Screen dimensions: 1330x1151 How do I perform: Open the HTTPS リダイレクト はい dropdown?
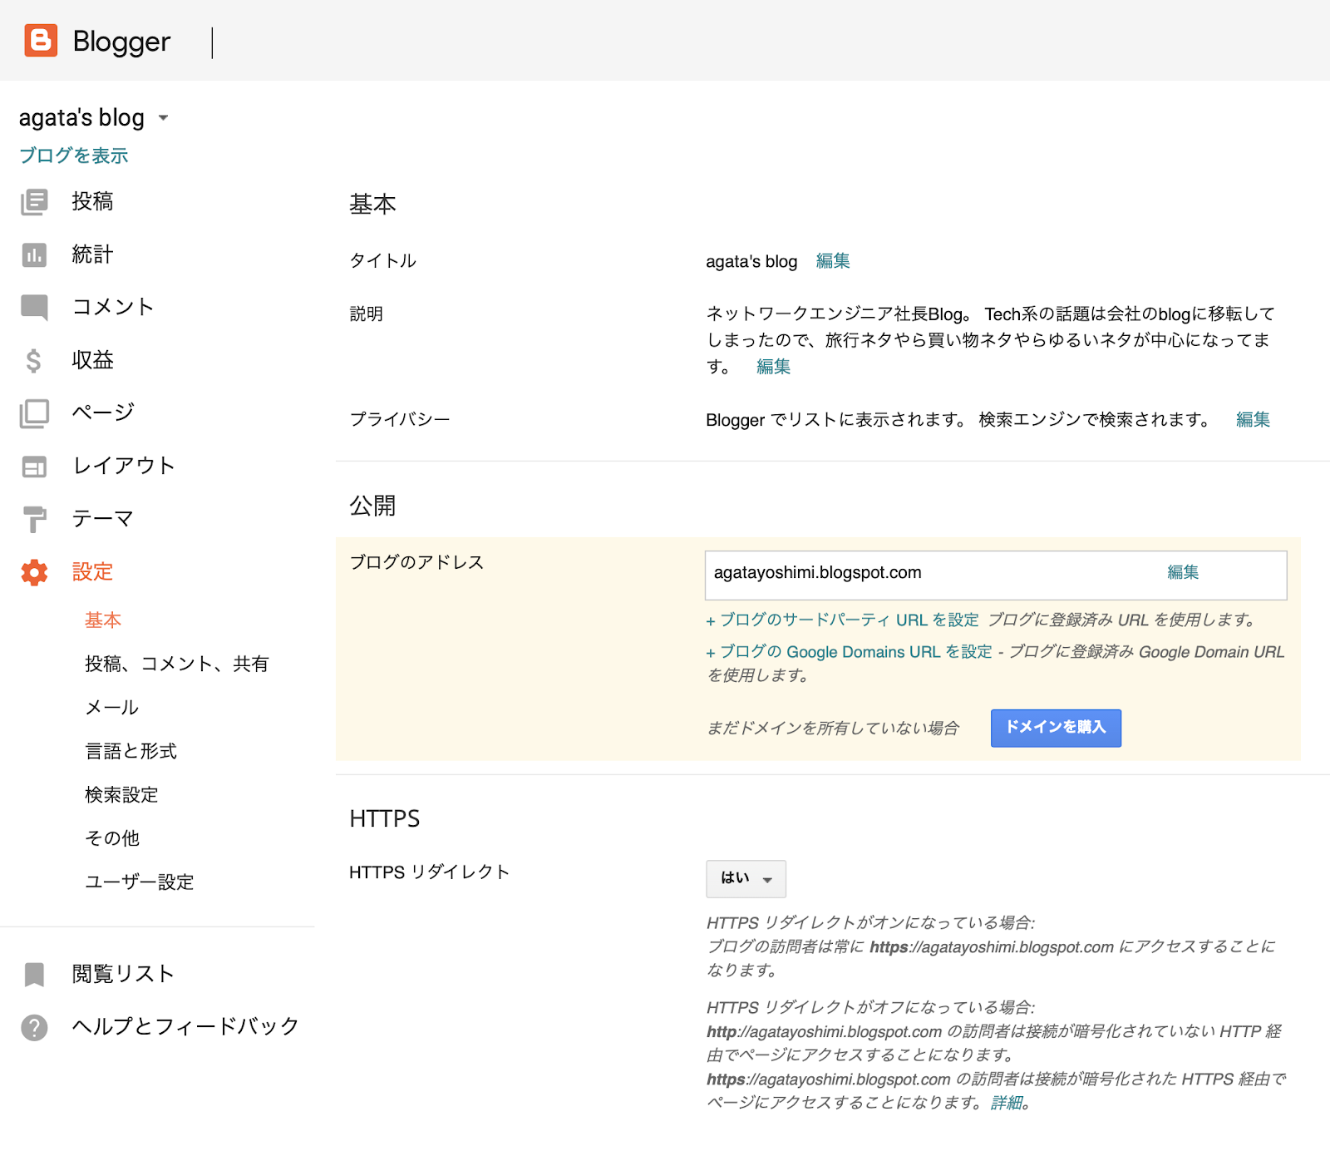click(746, 879)
